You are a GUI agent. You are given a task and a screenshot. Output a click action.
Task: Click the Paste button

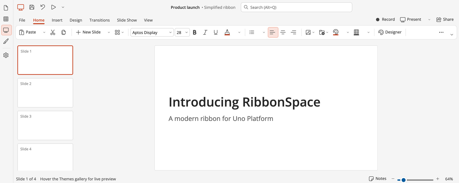(28, 32)
